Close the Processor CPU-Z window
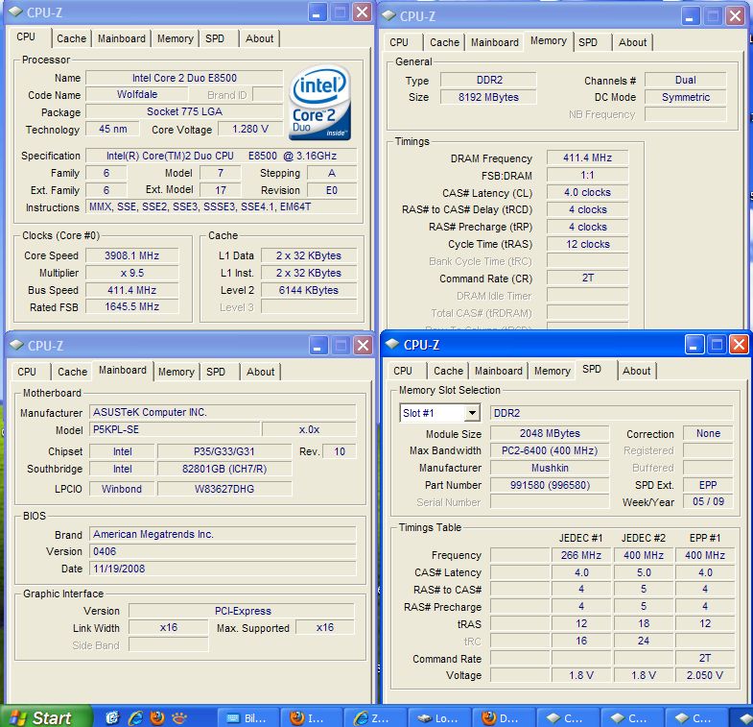Viewport: 753px width, 727px height. tap(362, 12)
